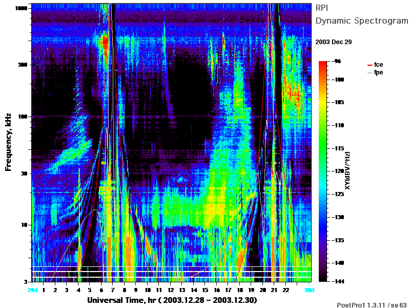Click the black -144 bottom of color bar
Screen dimensions: 410x308
pyautogui.click(x=323, y=280)
